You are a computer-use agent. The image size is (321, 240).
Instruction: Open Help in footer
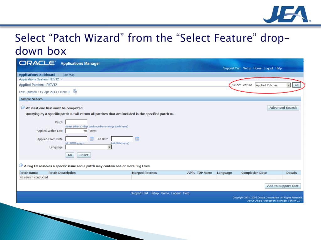186,193
